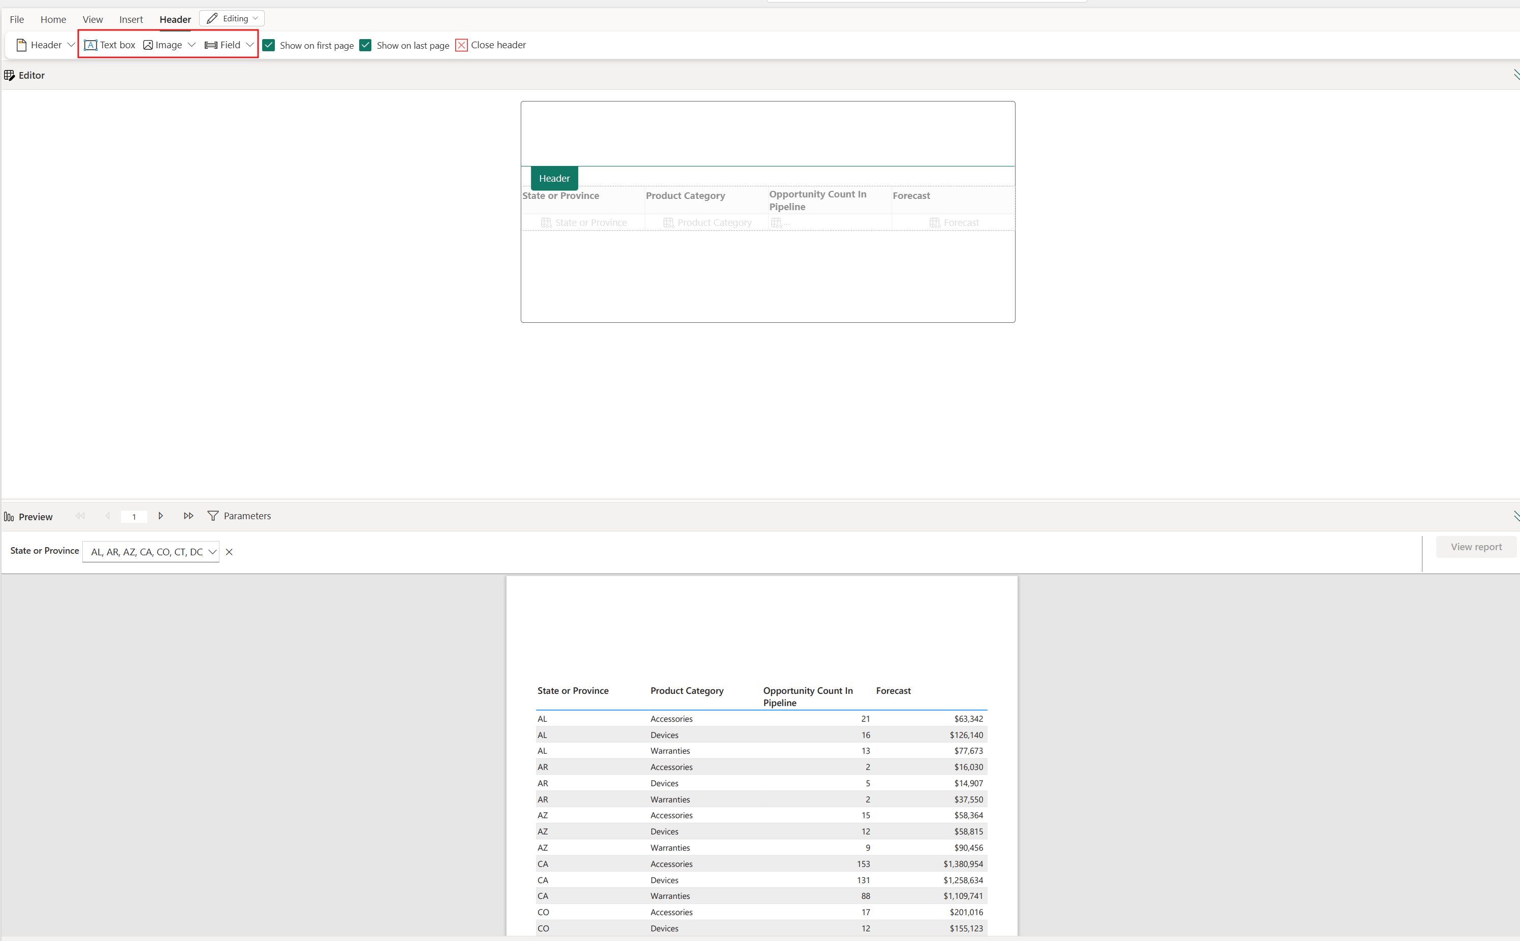Select the Insert menu tab
The width and height of the screenshot is (1520, 941).
pyautogui.click(x=130, y=18)
